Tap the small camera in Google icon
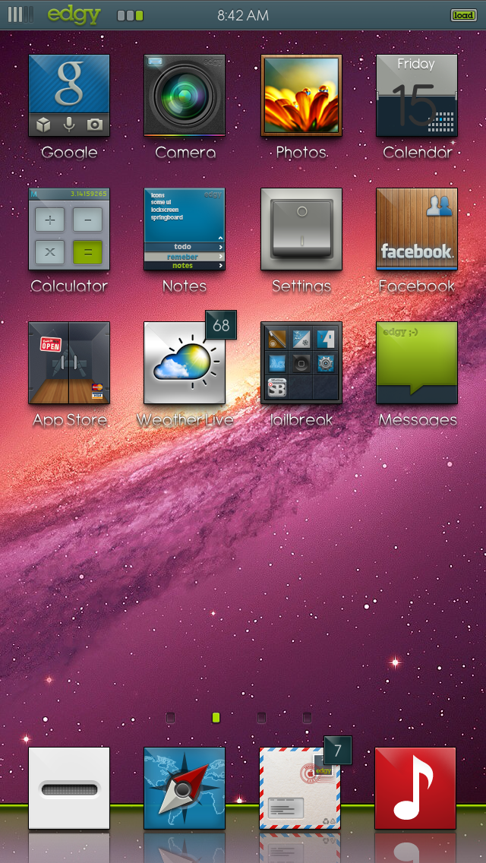 point(95,125)
